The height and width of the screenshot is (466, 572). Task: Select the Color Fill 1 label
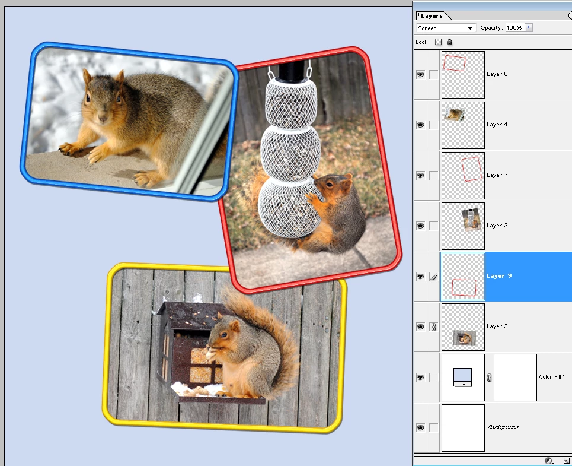[552, 376]
